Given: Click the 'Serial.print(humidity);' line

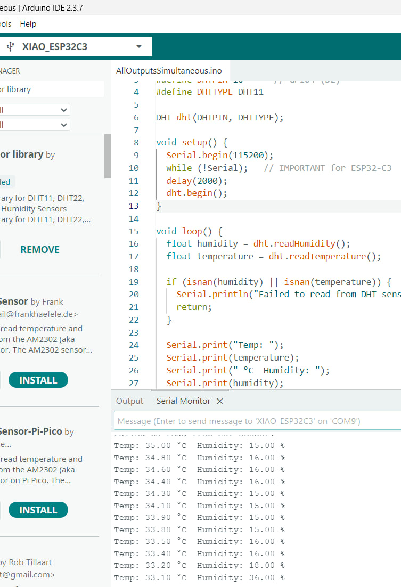Looking at the screenshot, I should (x=225, y=383).
